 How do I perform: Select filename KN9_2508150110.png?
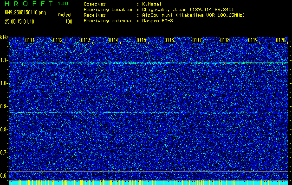pyautogui.click(x=25, y=13)
